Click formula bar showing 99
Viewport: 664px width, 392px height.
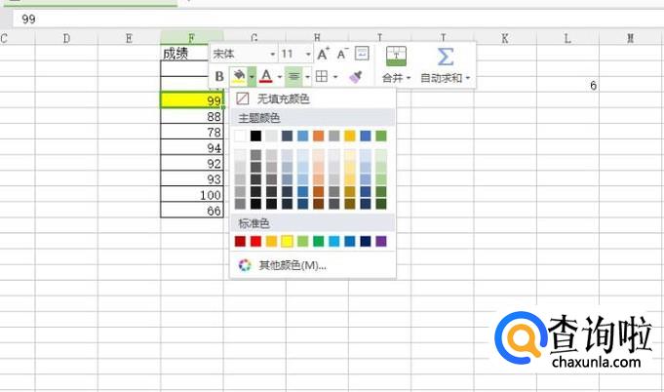pyautogui.click(x=338, y=20)
